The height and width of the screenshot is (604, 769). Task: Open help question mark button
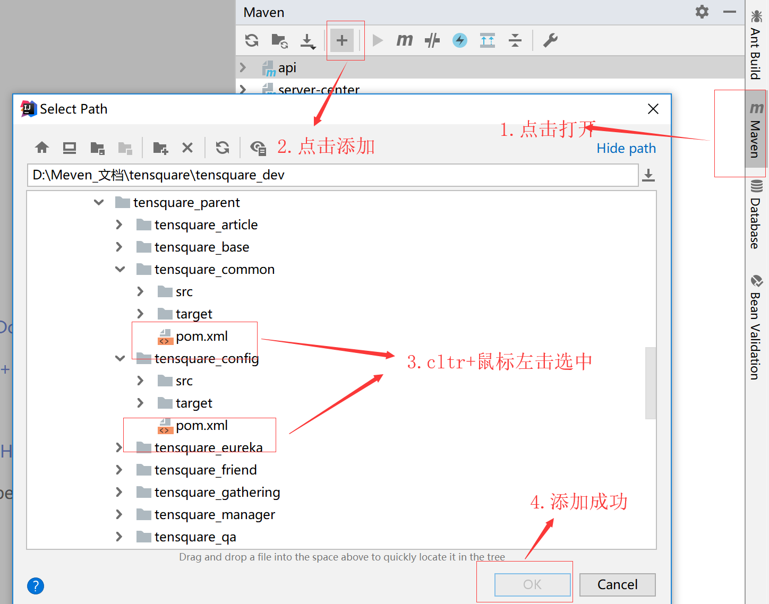tap(36, 586)
